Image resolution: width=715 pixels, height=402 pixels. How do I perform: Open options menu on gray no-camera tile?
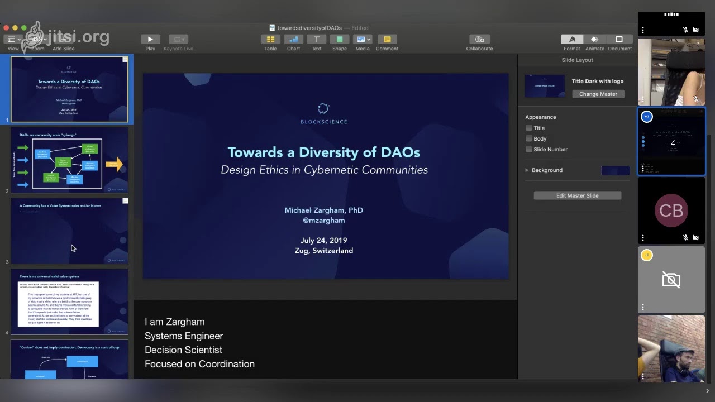pyautogui.click(x=643, y=307)
